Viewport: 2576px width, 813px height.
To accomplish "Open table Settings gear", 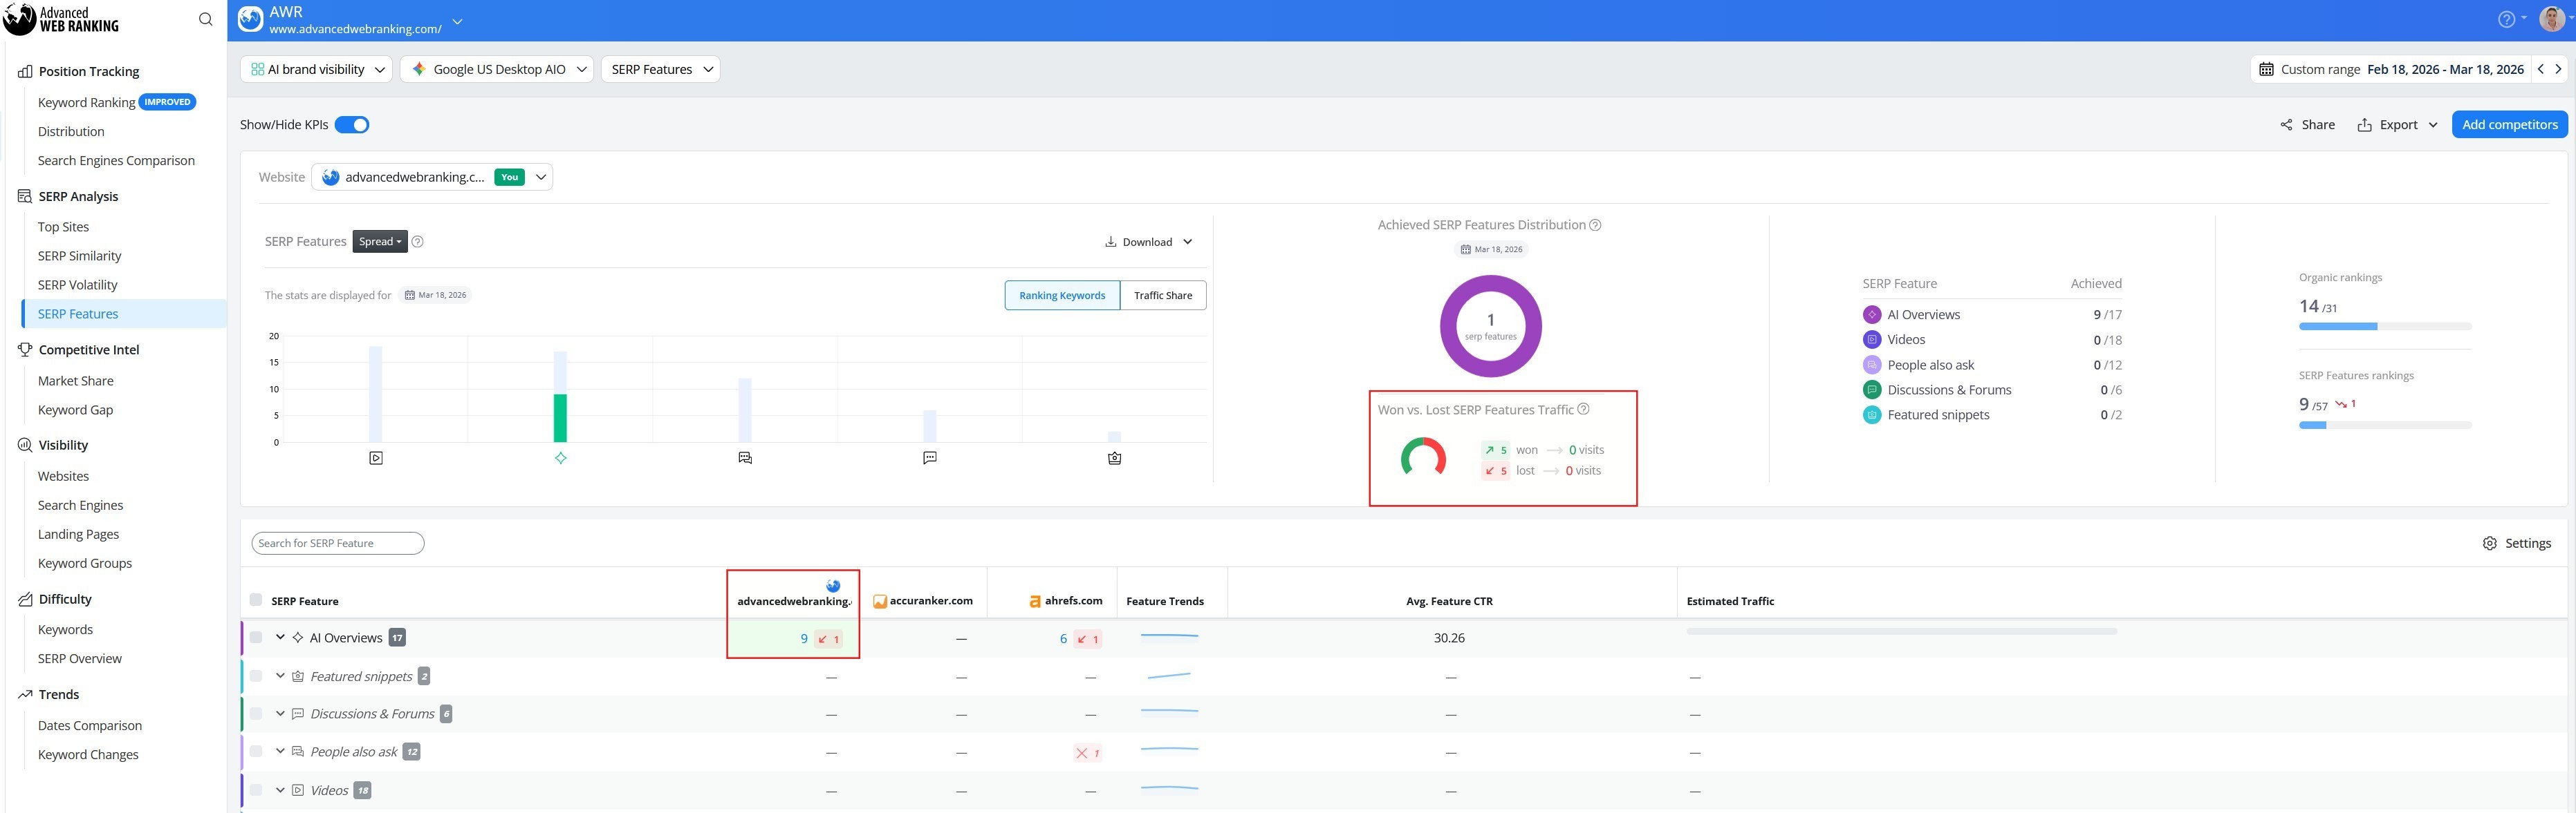I will point(2516,544).
